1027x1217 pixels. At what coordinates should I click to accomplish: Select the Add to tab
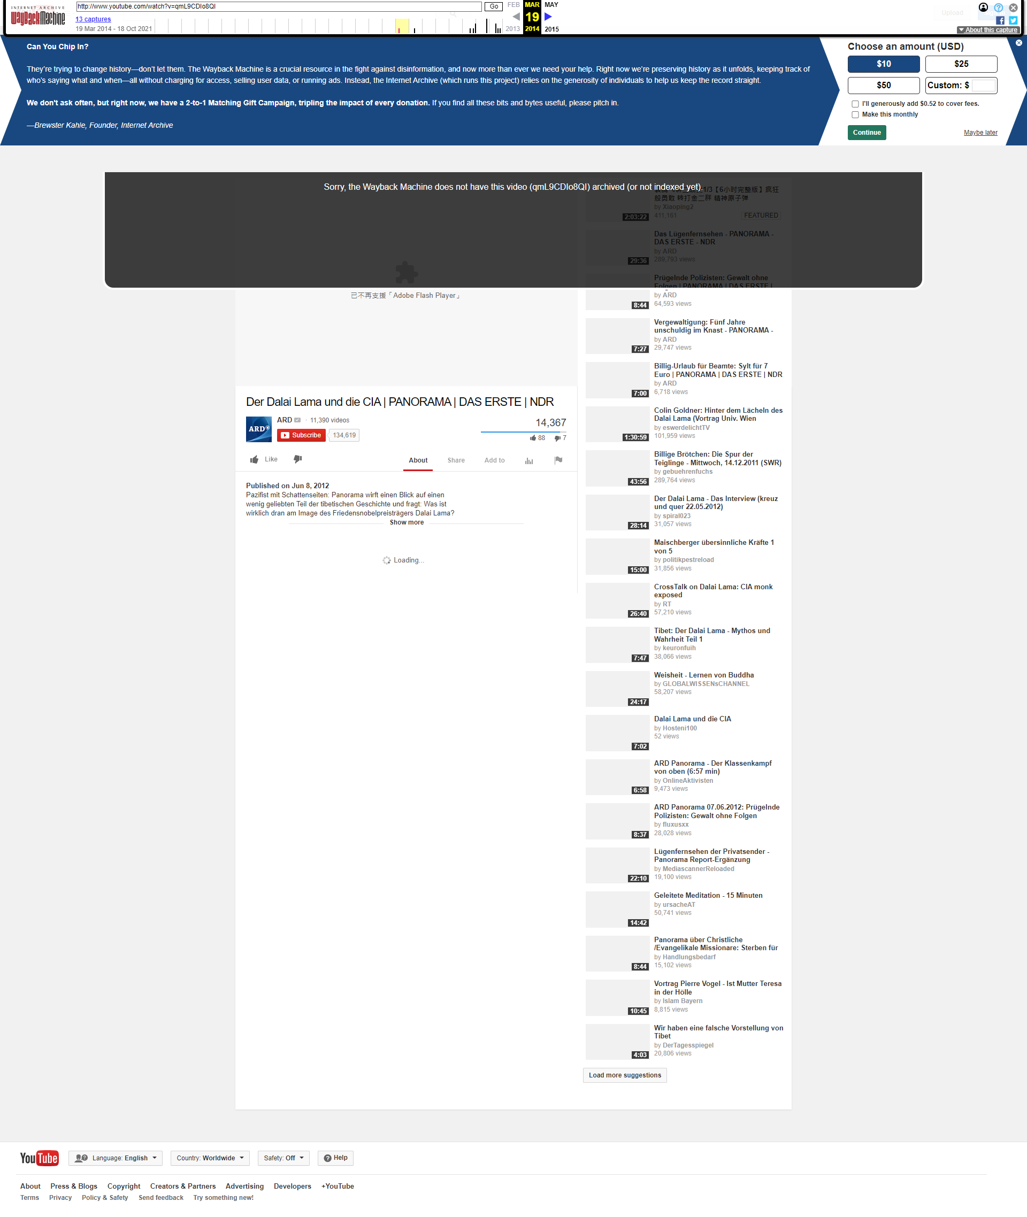click(x=494, y=460)
